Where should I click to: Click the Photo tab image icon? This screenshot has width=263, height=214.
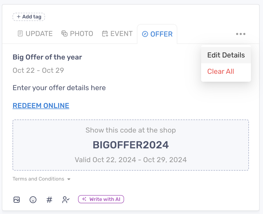pyautogui.click(x=64, y=33)
